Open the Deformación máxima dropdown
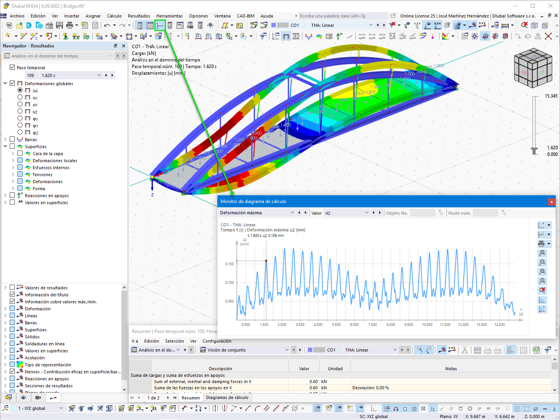560x420 pixels. [x=257, y=213]
